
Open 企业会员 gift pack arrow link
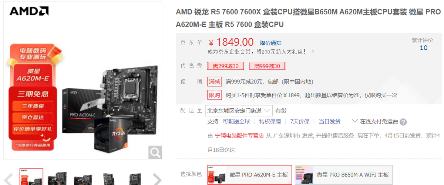pos(313,52)
